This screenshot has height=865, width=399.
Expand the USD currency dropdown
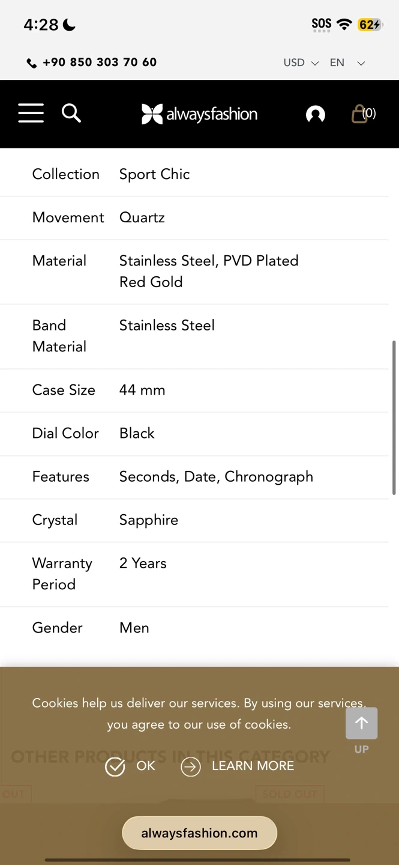point(301,62)
